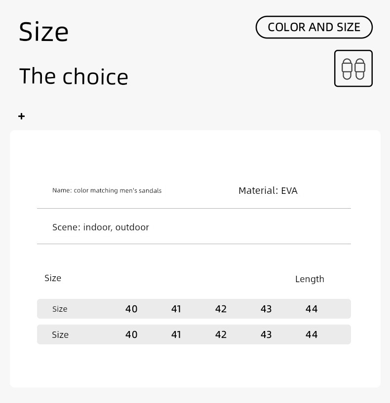
Task: Select the product name text line
Action: click(x=107, y=190)
